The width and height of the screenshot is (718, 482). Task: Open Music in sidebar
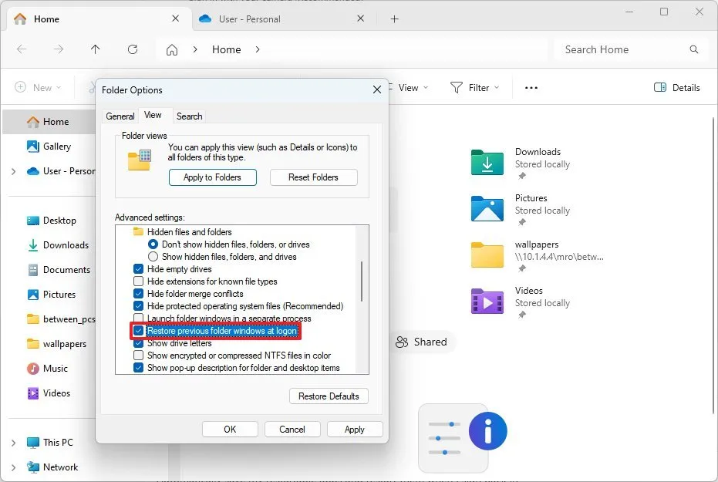47,369
